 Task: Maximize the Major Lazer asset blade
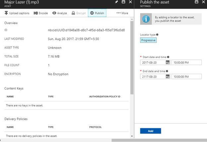123,2
